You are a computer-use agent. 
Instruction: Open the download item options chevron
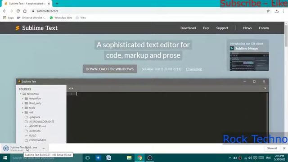coord(44,148)
